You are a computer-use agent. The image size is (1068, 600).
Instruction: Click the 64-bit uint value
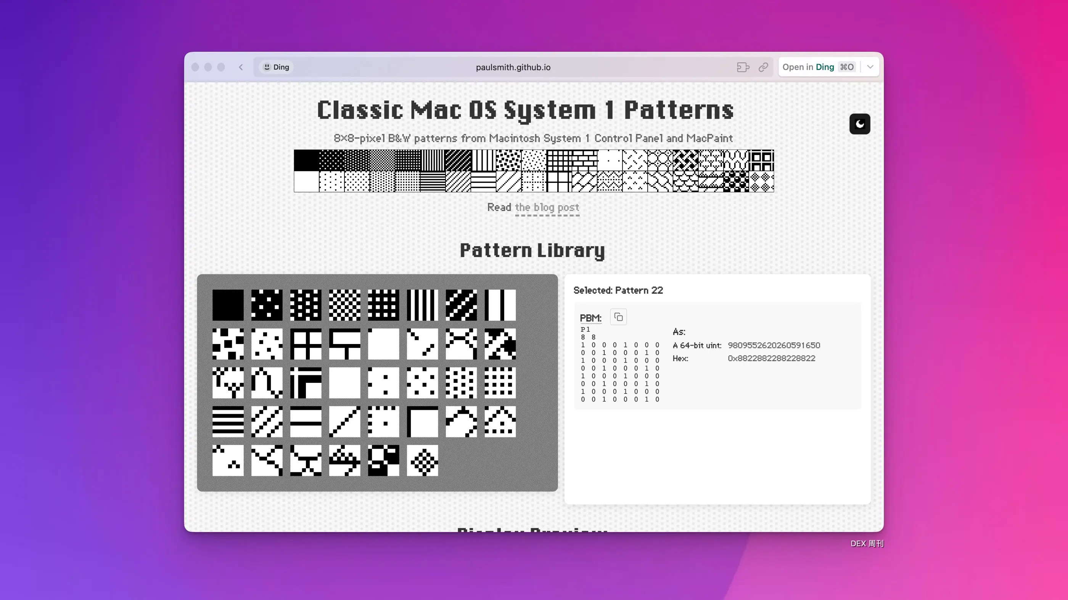pos(774,346)
